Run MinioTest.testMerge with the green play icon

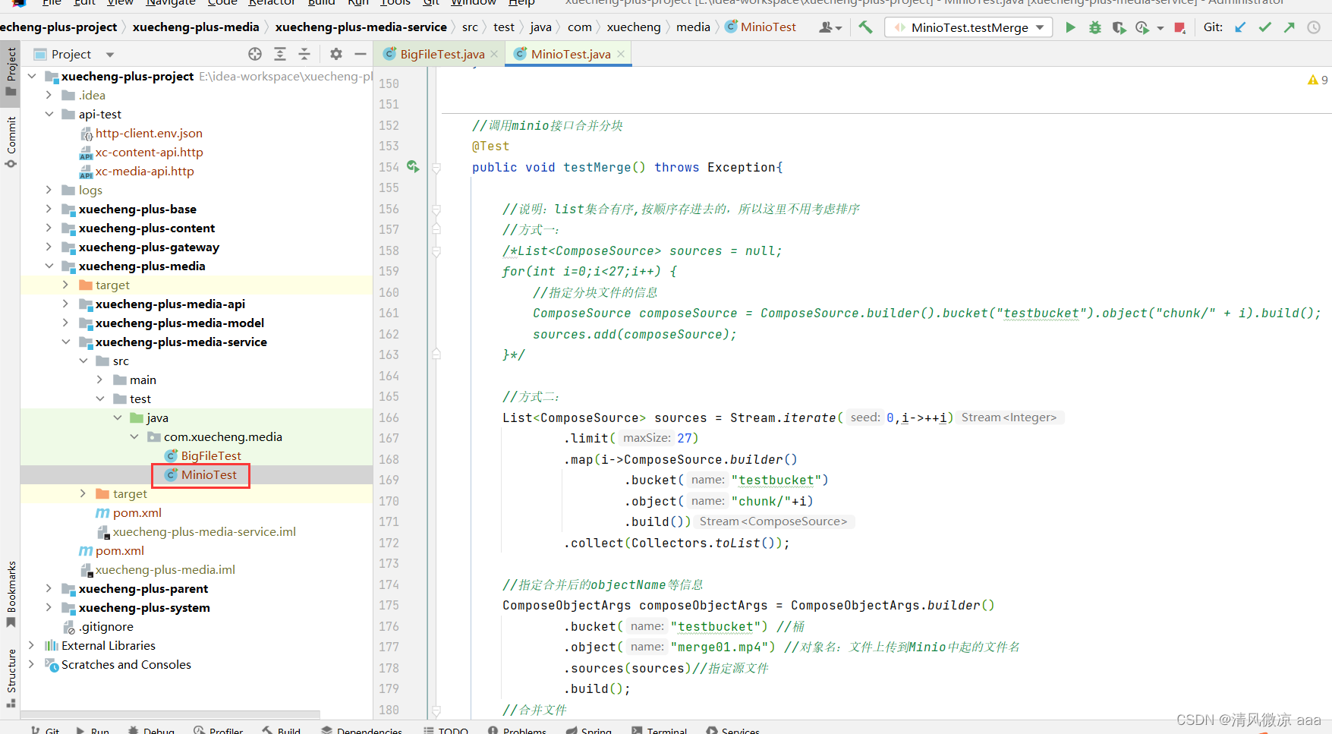1070,28
